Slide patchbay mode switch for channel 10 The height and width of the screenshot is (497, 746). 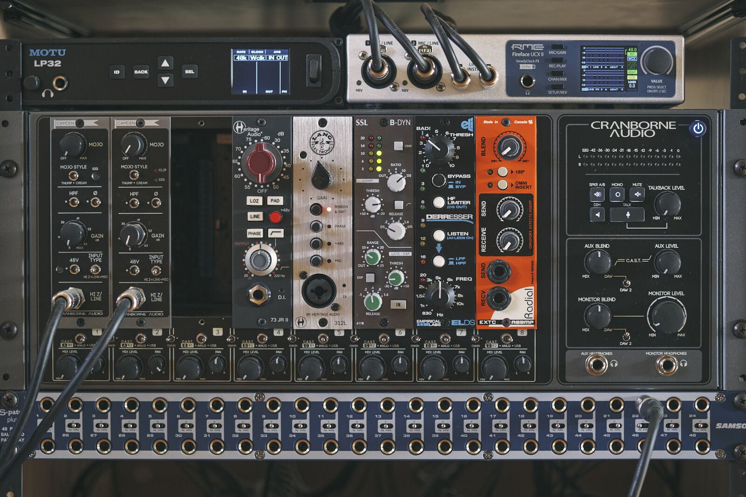[300, 426]
